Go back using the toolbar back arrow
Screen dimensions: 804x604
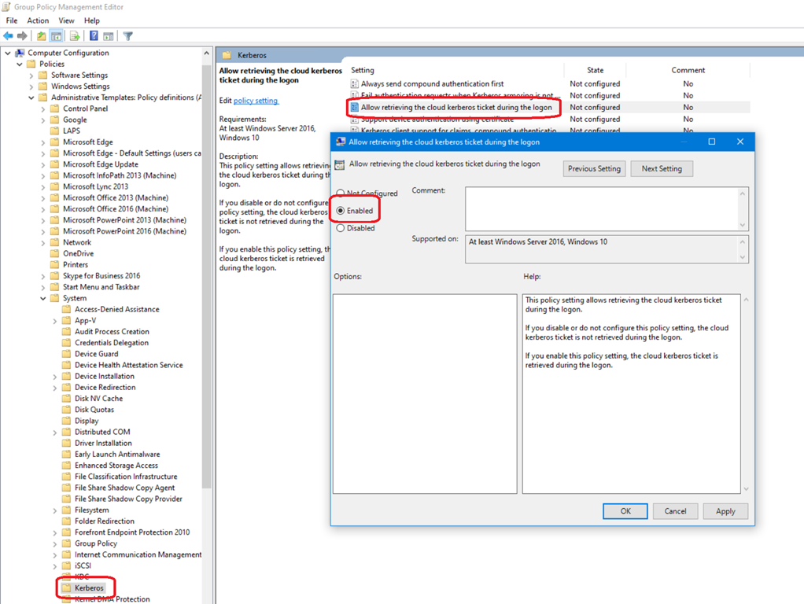point(8,36)
